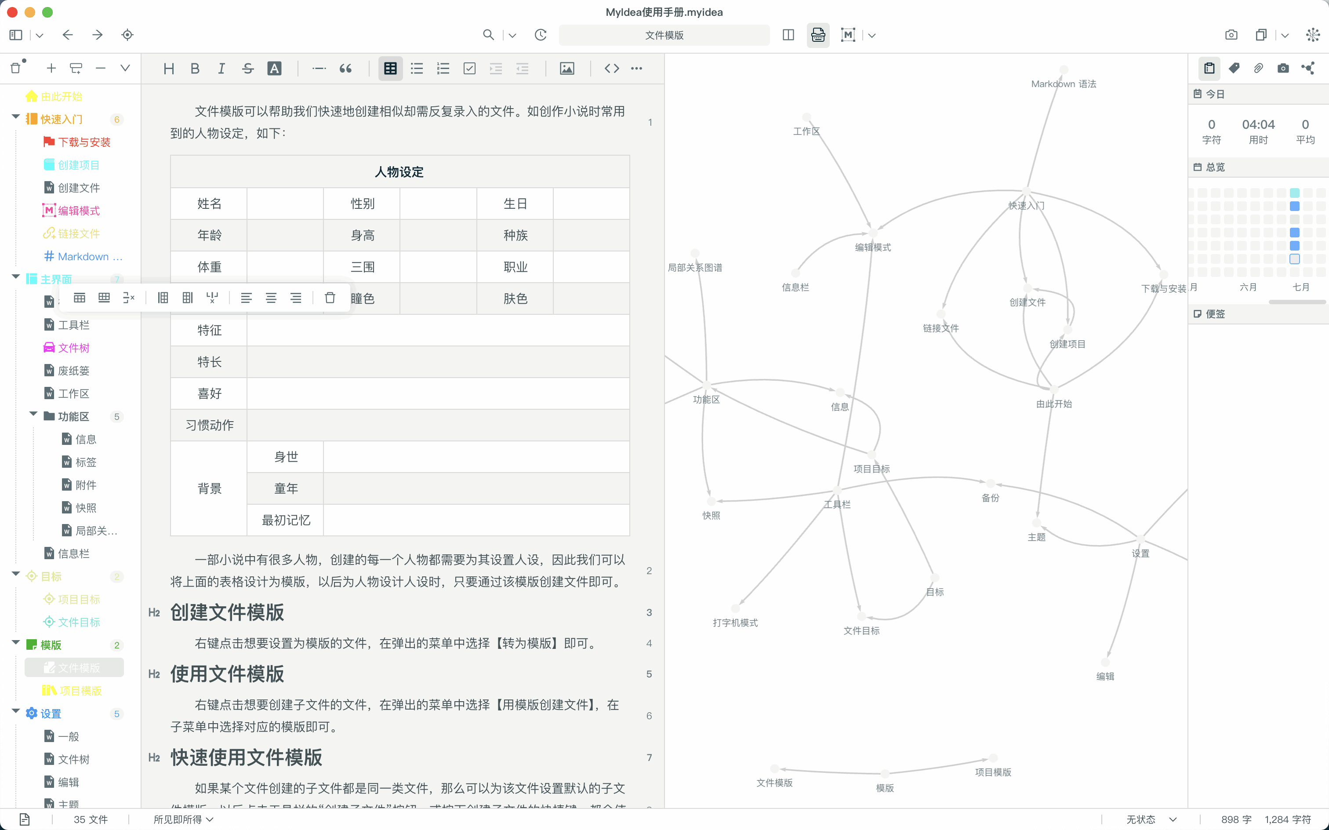Click the 文件模版 title field in toolbar
The width and height of the screenshot is (1329, 830).
(x=664, y=35)
